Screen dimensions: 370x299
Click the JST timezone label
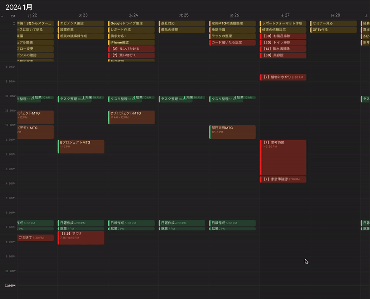(x=13, y=16)
